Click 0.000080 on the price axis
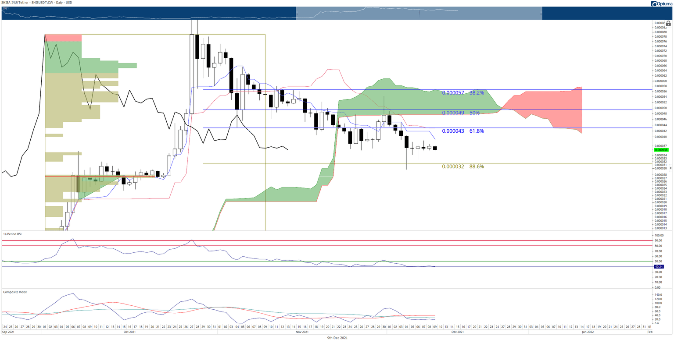Image resolution: width=674 pixels, height=343 pixels. (660, 32)
